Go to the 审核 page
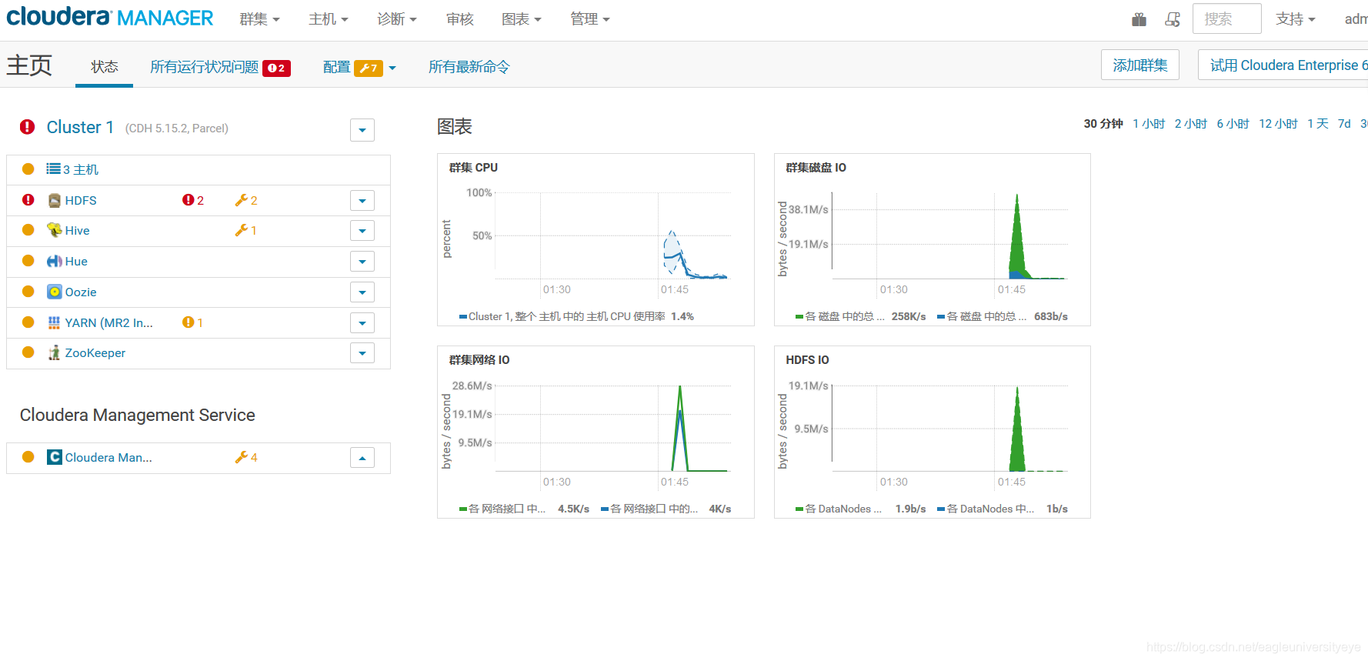Viewport: 1368px width, 661px height. 460,19
